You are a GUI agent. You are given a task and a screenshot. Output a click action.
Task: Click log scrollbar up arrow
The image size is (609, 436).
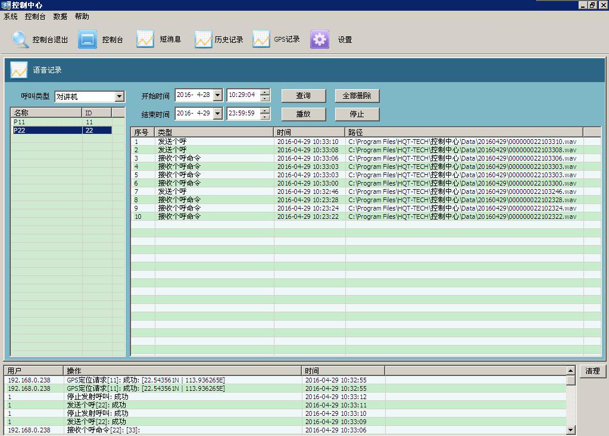pos(570,371)
